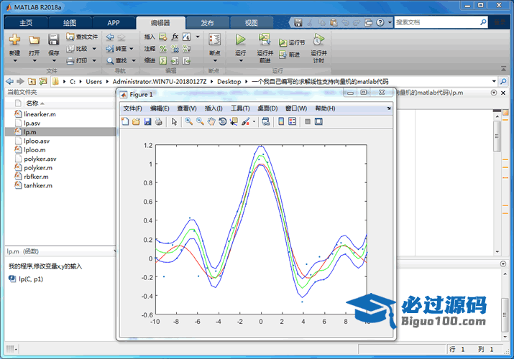Viewport: 514px width, 359px height.
Task: Click Figure 1 insert legend icon
Action: point(292,122)
